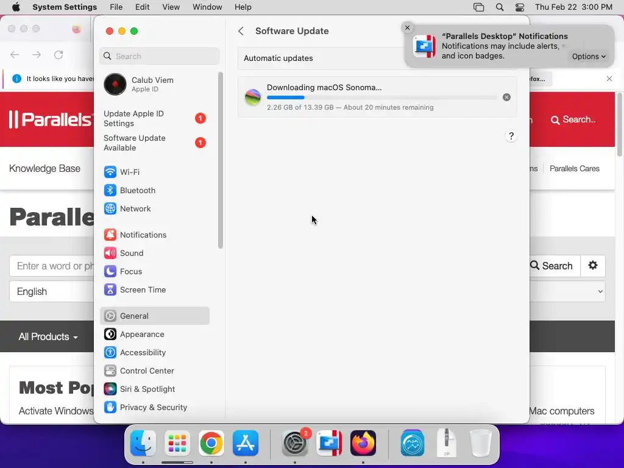Open the Edit menu
The width and height of the screenshot is (624, 468).
pyautogui.click(x=142, y=7)
